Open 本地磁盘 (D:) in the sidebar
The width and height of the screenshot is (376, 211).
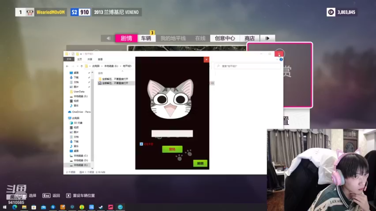[x=79, y=160]
